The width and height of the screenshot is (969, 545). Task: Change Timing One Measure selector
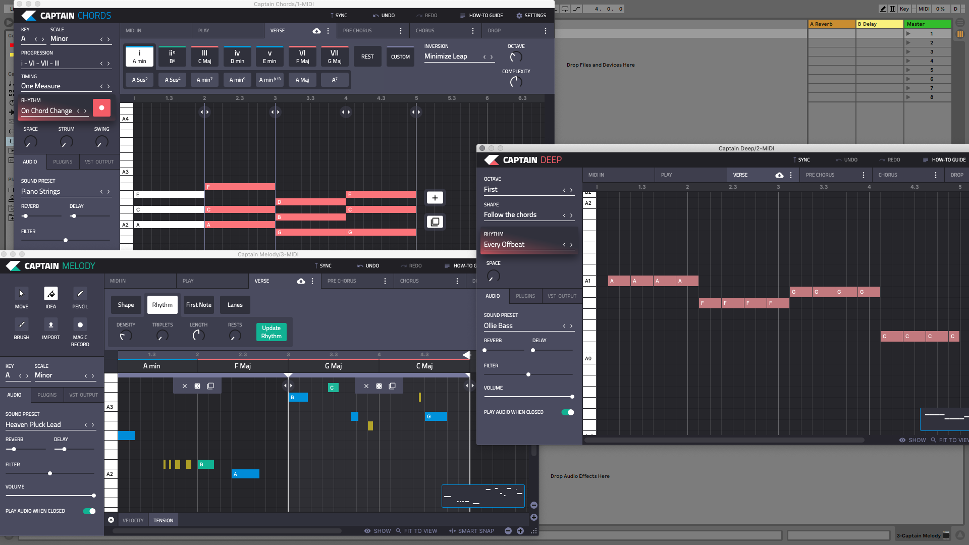click(66, 86)
